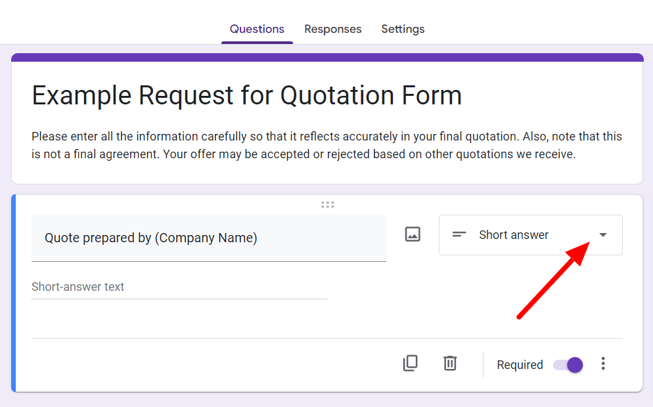
Task: Switch to the Questions tab
Action: (257, 29)
